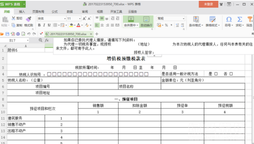
Task: Switch to the 插入 ribbon tab
Action: (22, 12)
